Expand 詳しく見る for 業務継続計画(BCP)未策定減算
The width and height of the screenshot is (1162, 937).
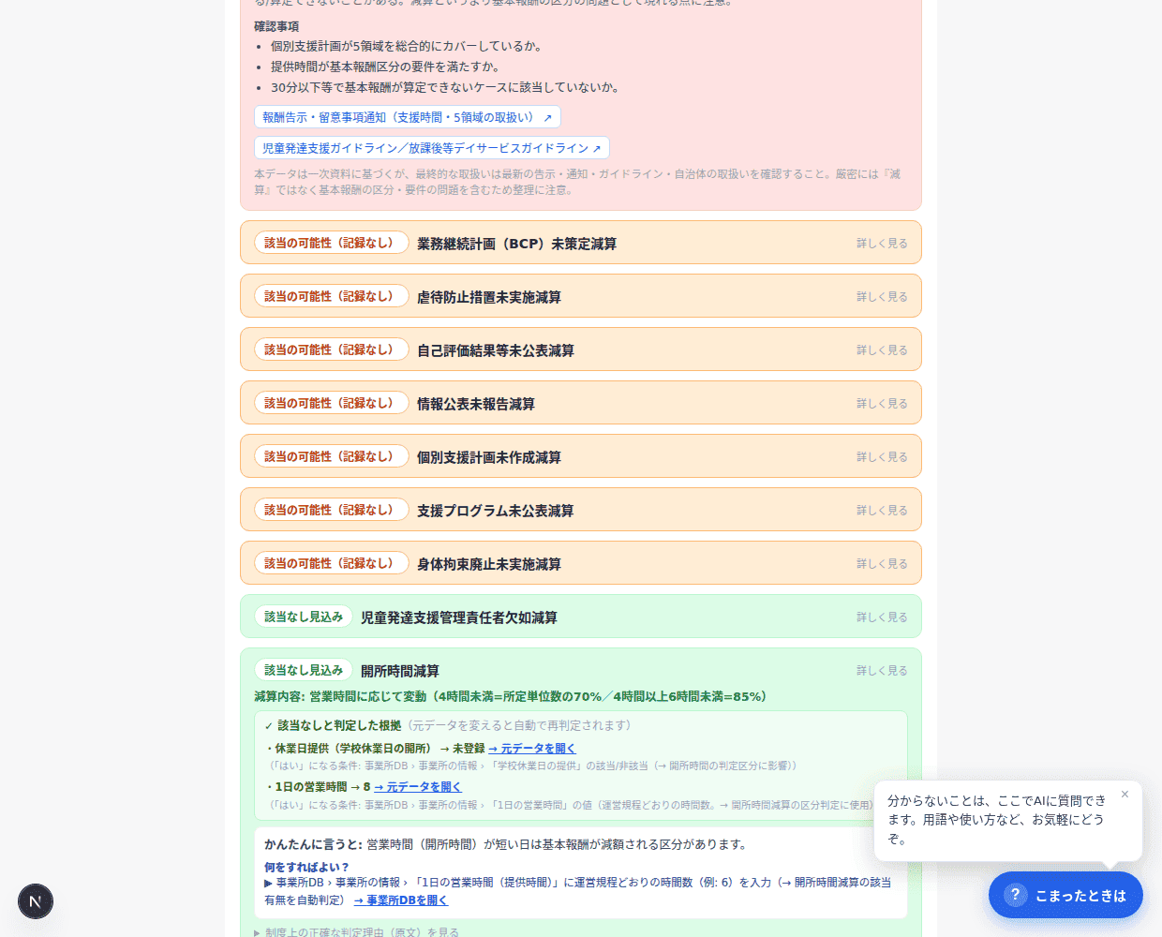(882, 244)
